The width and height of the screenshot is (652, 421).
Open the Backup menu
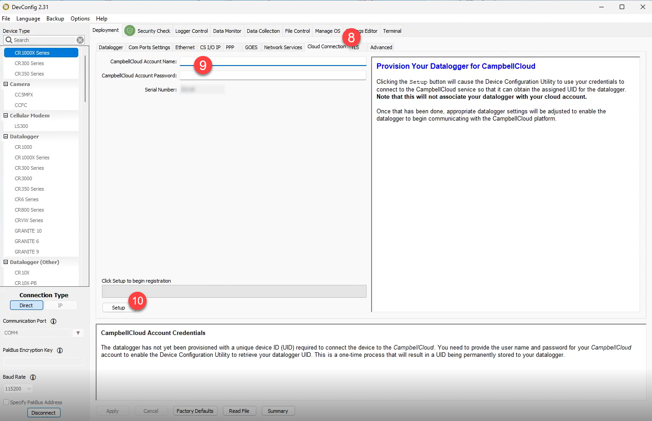coord(55,19)
